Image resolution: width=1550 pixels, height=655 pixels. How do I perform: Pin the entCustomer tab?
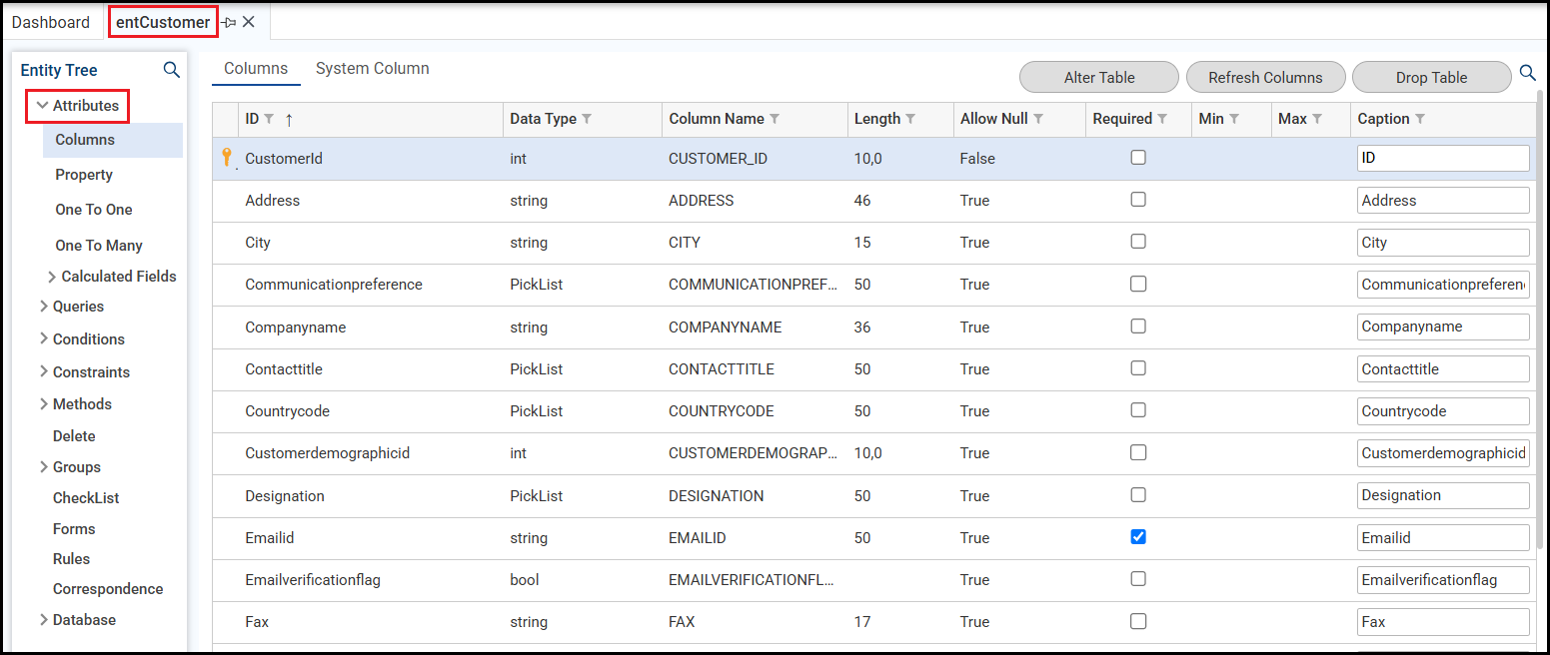pyautogui.click(x=228, y=22)
